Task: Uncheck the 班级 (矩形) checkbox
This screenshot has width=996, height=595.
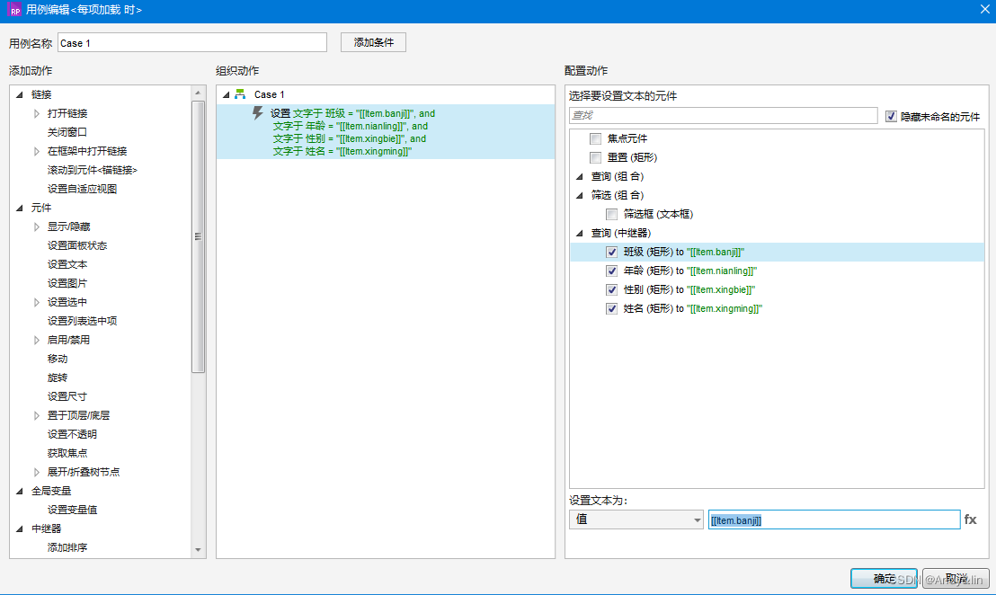Action: [x=611, y=252]
